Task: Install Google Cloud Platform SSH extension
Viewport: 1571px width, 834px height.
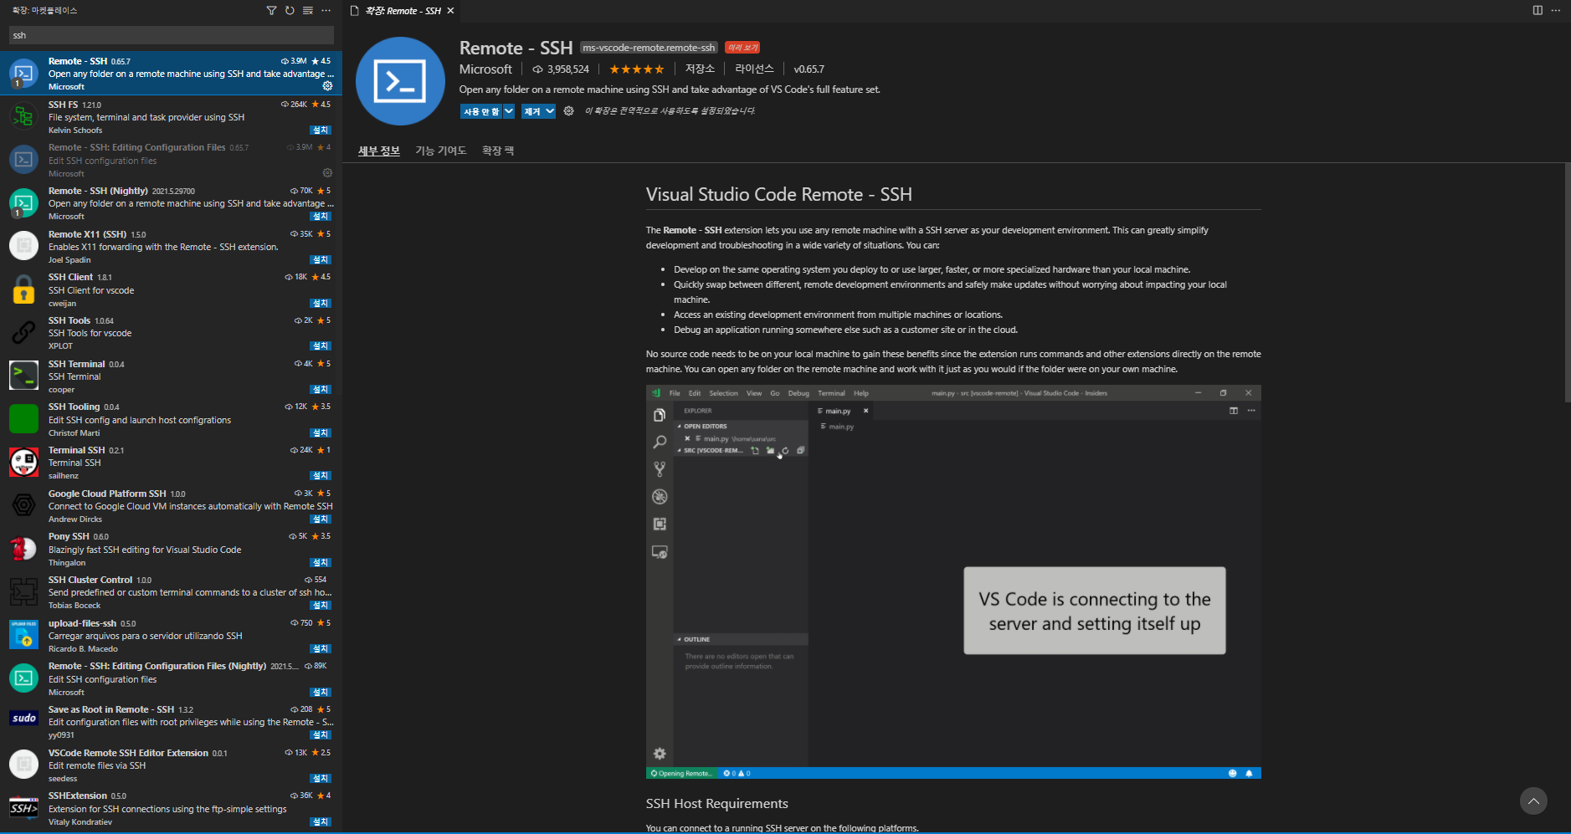Action: (321, 519)
